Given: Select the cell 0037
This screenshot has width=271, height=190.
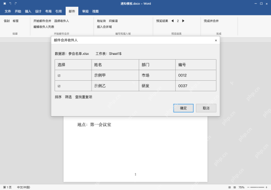Looking at the screenshot, I should pos(196,86).
